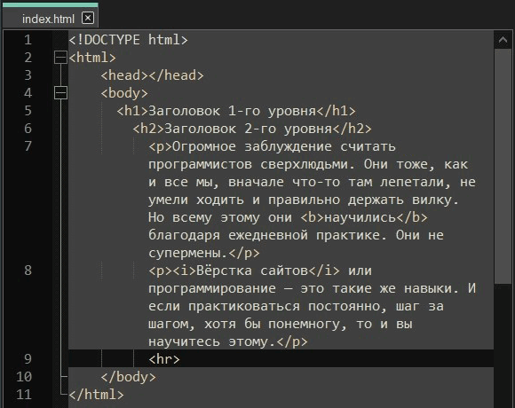The image size is (515, 408).
Task: Click the text 'супермены.</p>'
Action: (204, 253)
